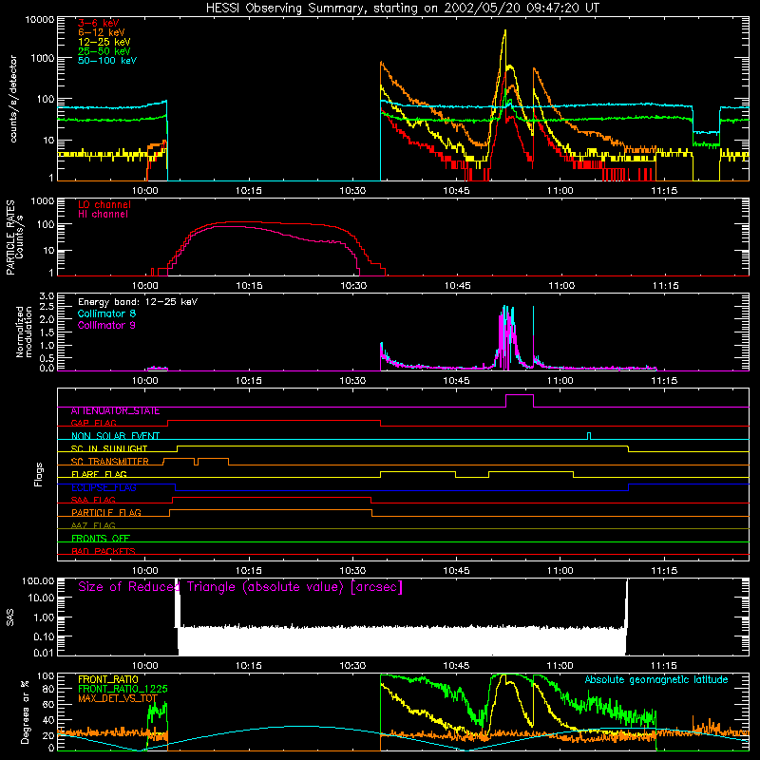The image size is (760, 760).
Task: Select the SC_TRANSMITTER flag label
Action: coord(109,462)
